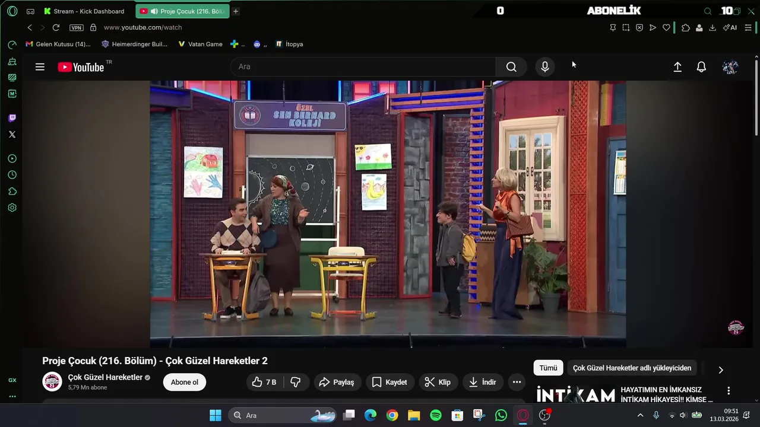Open Extensions cube icon in sidebar
The image size is (760, 427).
coord(12,192)
